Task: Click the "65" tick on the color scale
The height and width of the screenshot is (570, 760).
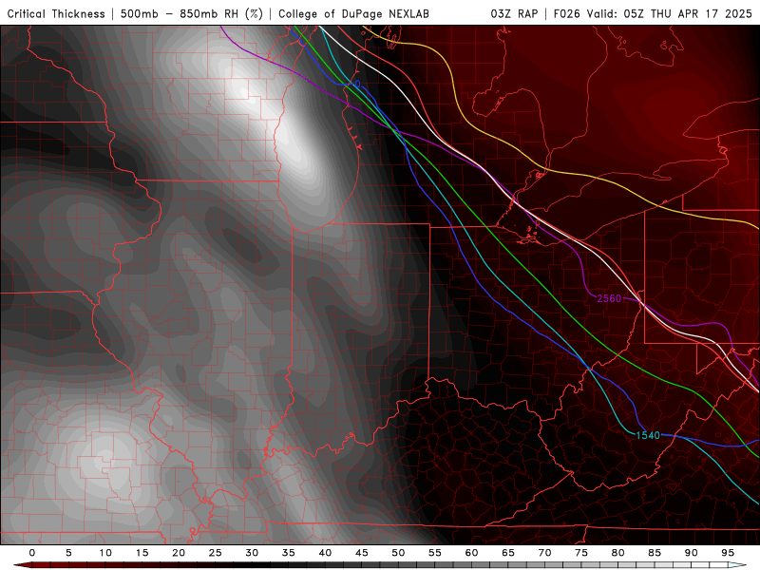Action: 508,553
